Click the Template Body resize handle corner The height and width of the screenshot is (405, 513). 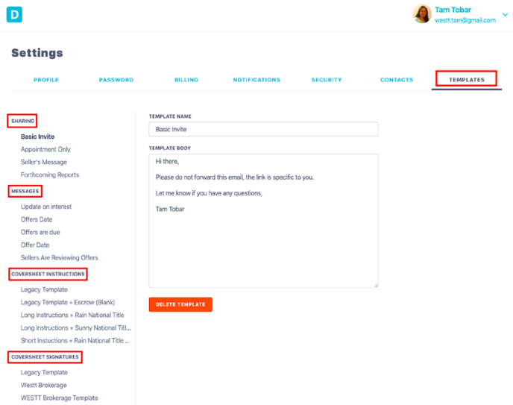click(376, 285)
